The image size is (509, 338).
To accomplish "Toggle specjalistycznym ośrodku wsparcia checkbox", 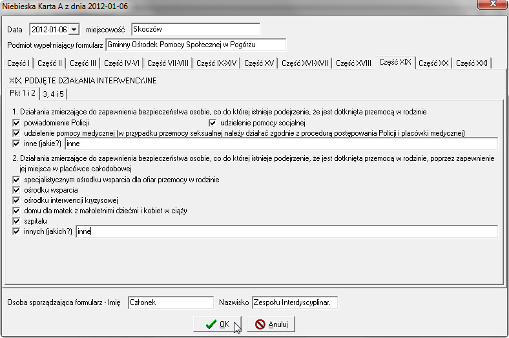I will 16,180.
